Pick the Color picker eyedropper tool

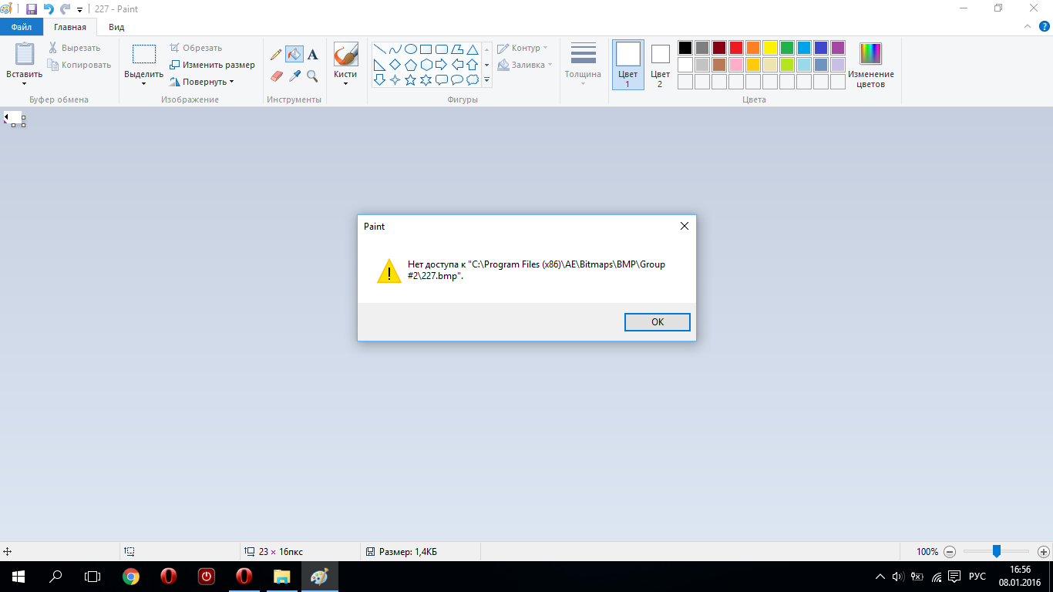pyautogui.click(x=294, y=76)
